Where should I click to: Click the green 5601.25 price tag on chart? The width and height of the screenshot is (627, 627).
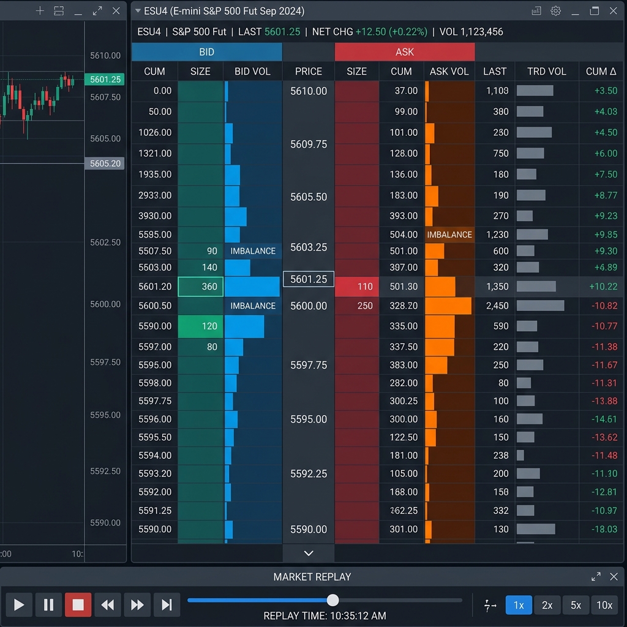[x=105, y=79]
